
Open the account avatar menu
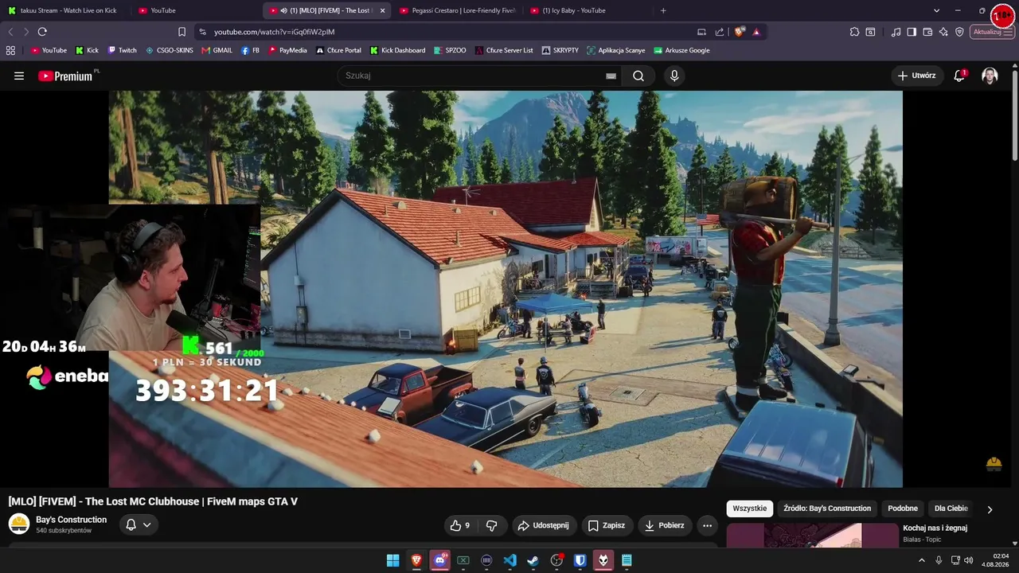pyautogui.click(x=990, y=76)
